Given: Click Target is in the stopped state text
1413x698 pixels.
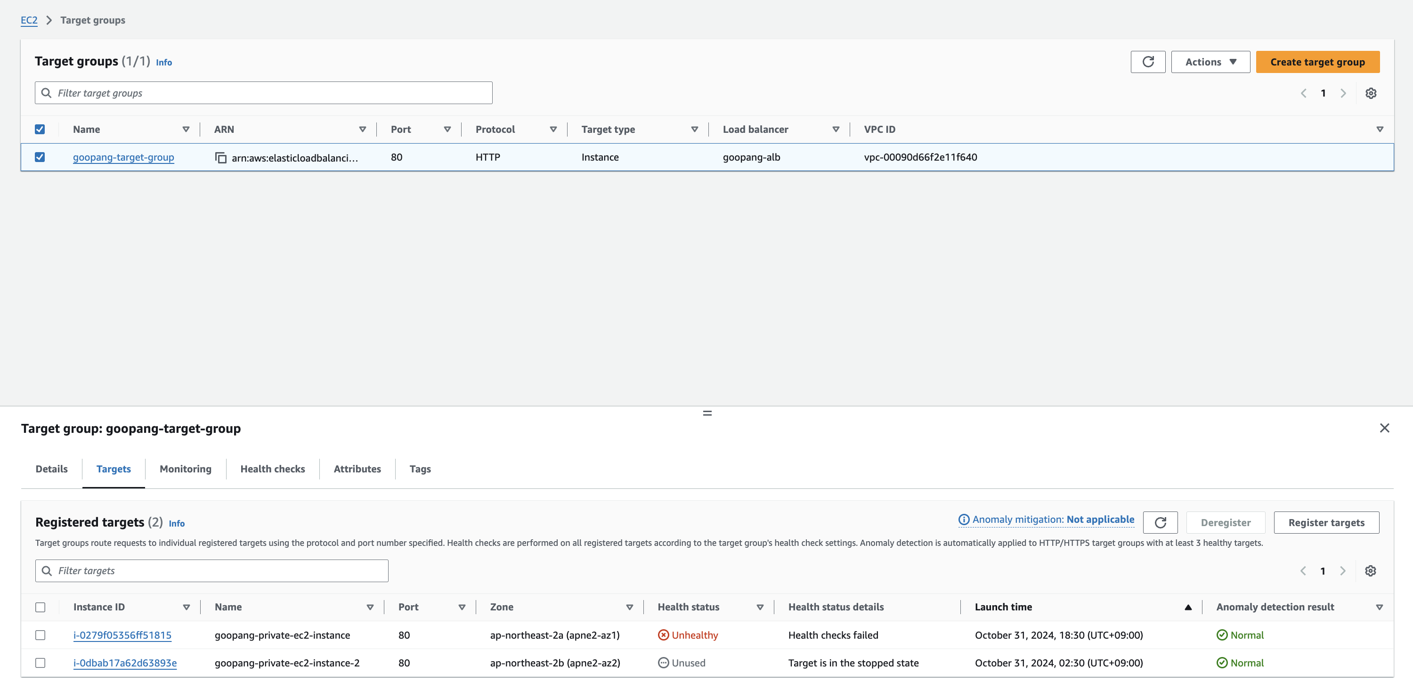Looking at the screenshot, I should tap(853, 663).
